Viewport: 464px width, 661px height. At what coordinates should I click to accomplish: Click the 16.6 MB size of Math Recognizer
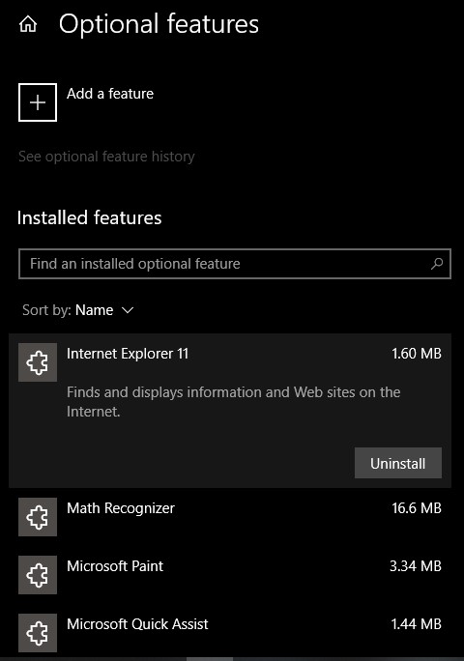[x=417, y=508]
